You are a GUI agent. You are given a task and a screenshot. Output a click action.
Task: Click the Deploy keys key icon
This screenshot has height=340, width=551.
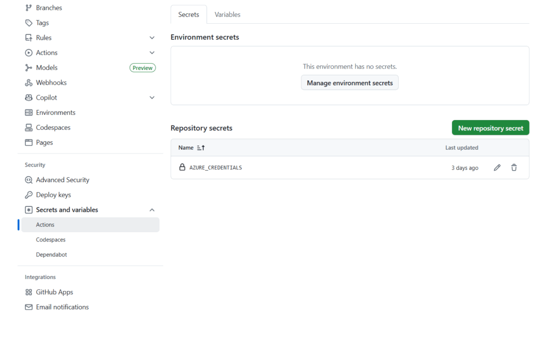(x=29, y=195)
